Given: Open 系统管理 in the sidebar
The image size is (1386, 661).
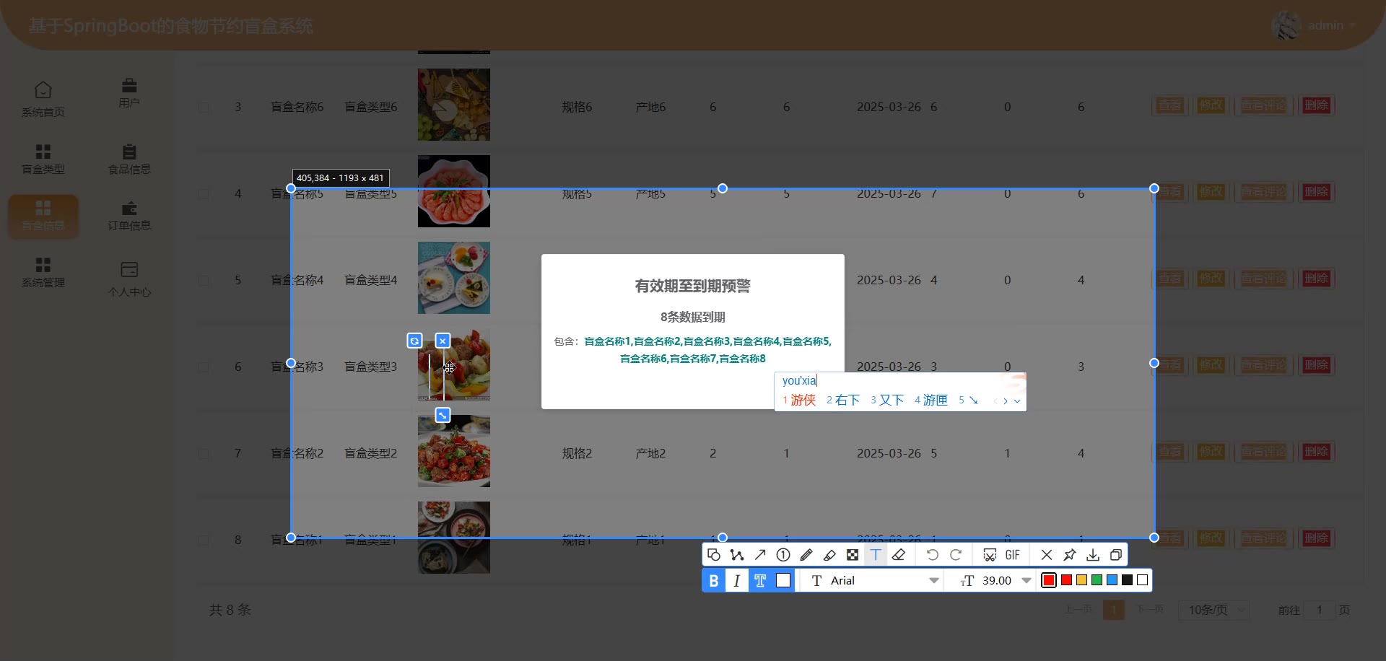Looking at the screenshot, I should [43, 273].
